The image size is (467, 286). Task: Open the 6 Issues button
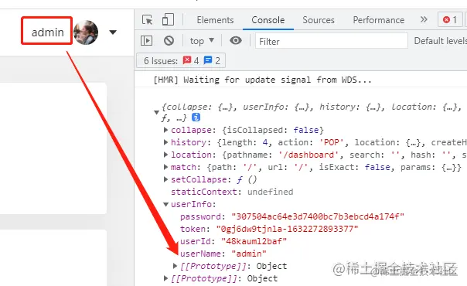click(x=181, y=61)
